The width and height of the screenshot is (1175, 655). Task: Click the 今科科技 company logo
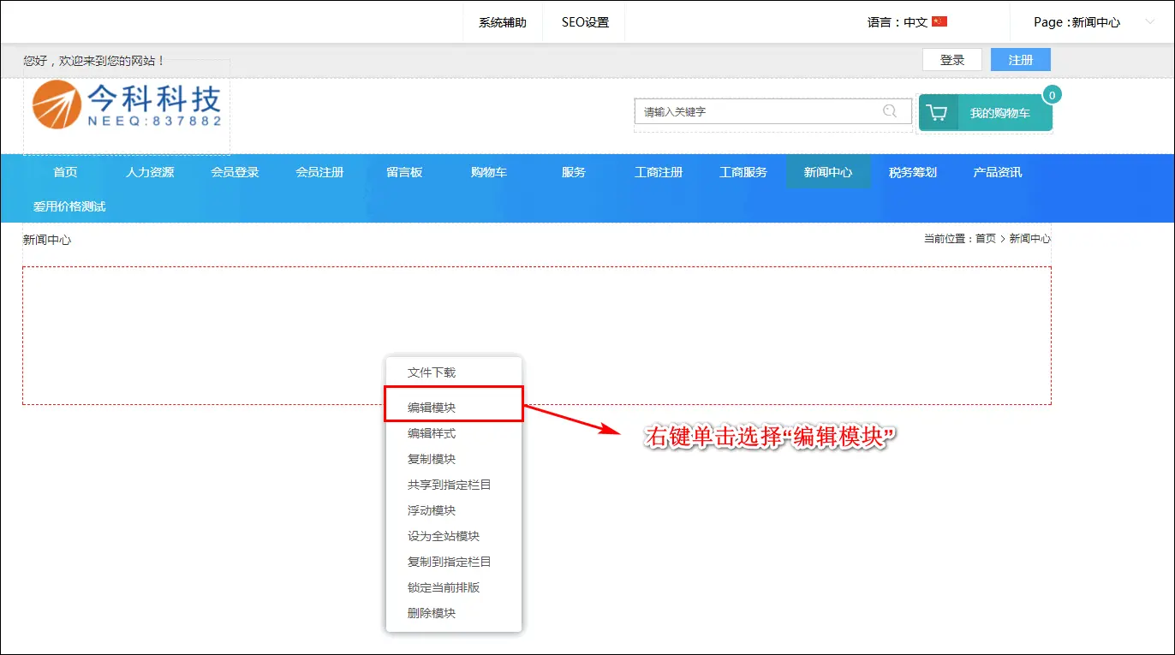coord(127,106)
